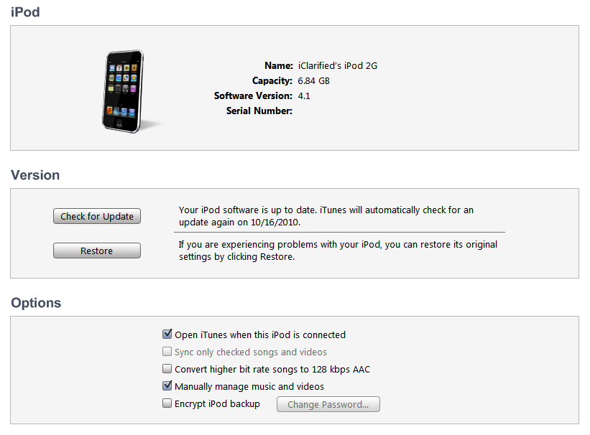Uncheck Open iTunes when this iPod is connected
The height and width of the screenshot is (435, 590).
(x=167, y=334)
